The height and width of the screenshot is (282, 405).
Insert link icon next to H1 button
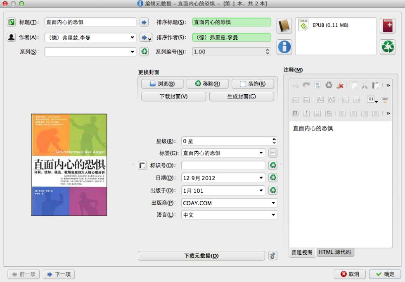pyautogui.click(x=385, y=99)
